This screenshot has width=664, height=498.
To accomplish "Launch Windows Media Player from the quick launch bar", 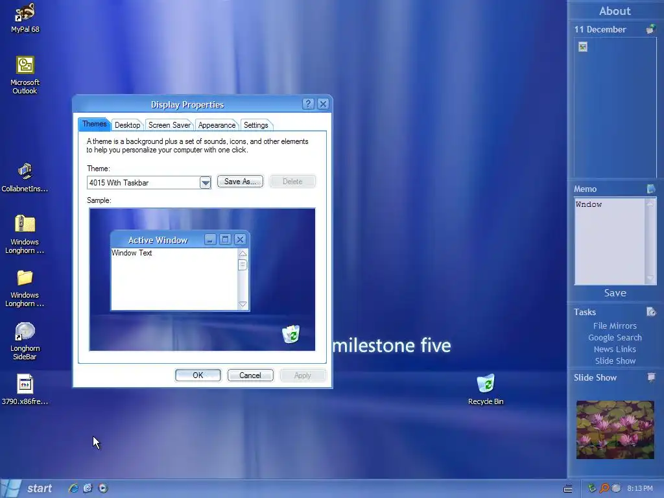I will (103, 488).
